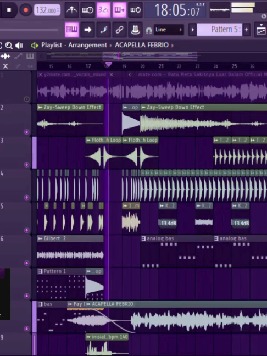Mute track 2 with its green light
This screenshot has height=356, width=267.
point(26,132)
